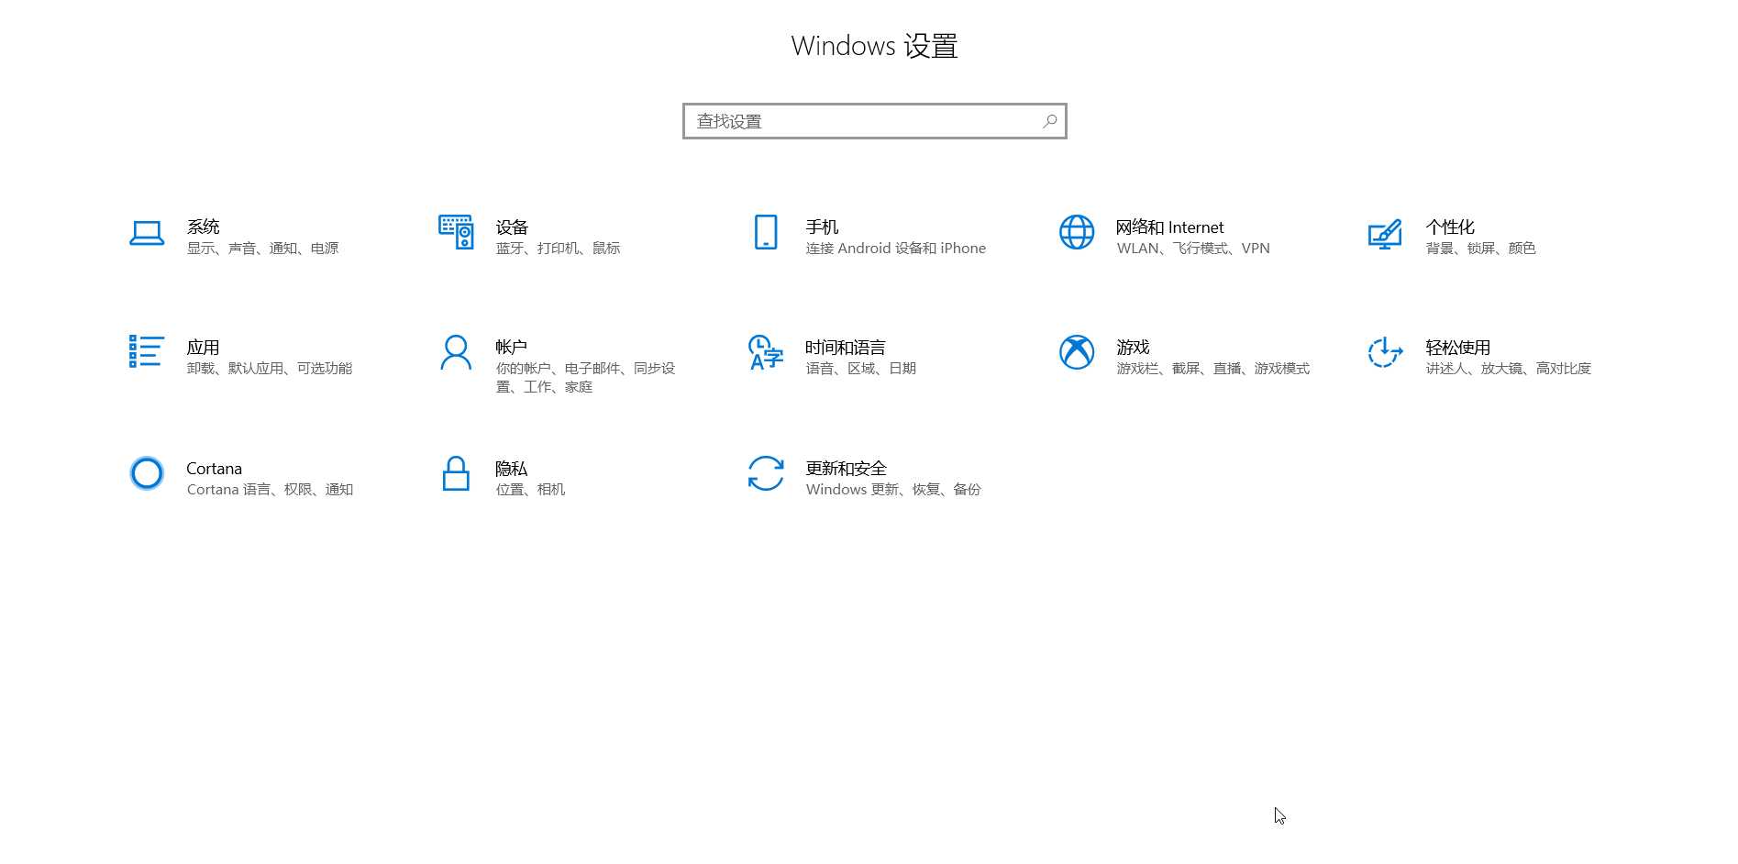Open the 系统 laptop icon
Viewport: 1738px width, 864px height.
tap(147, 233)
